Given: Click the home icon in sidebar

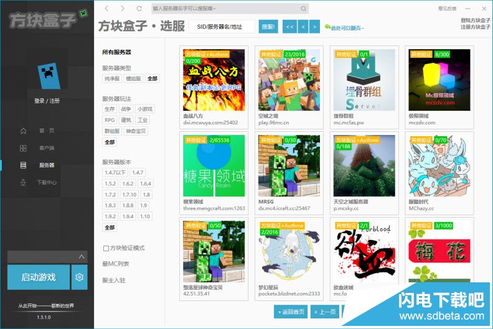Looking at the screenshot, I should (x=23, y=131).
